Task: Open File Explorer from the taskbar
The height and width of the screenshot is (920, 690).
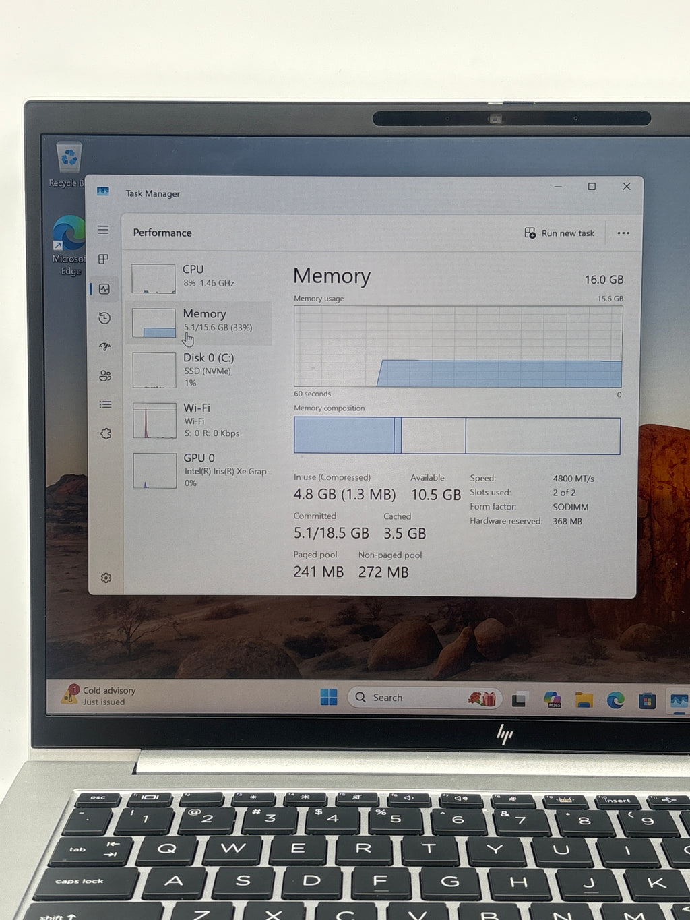Action: pos(584,700)
